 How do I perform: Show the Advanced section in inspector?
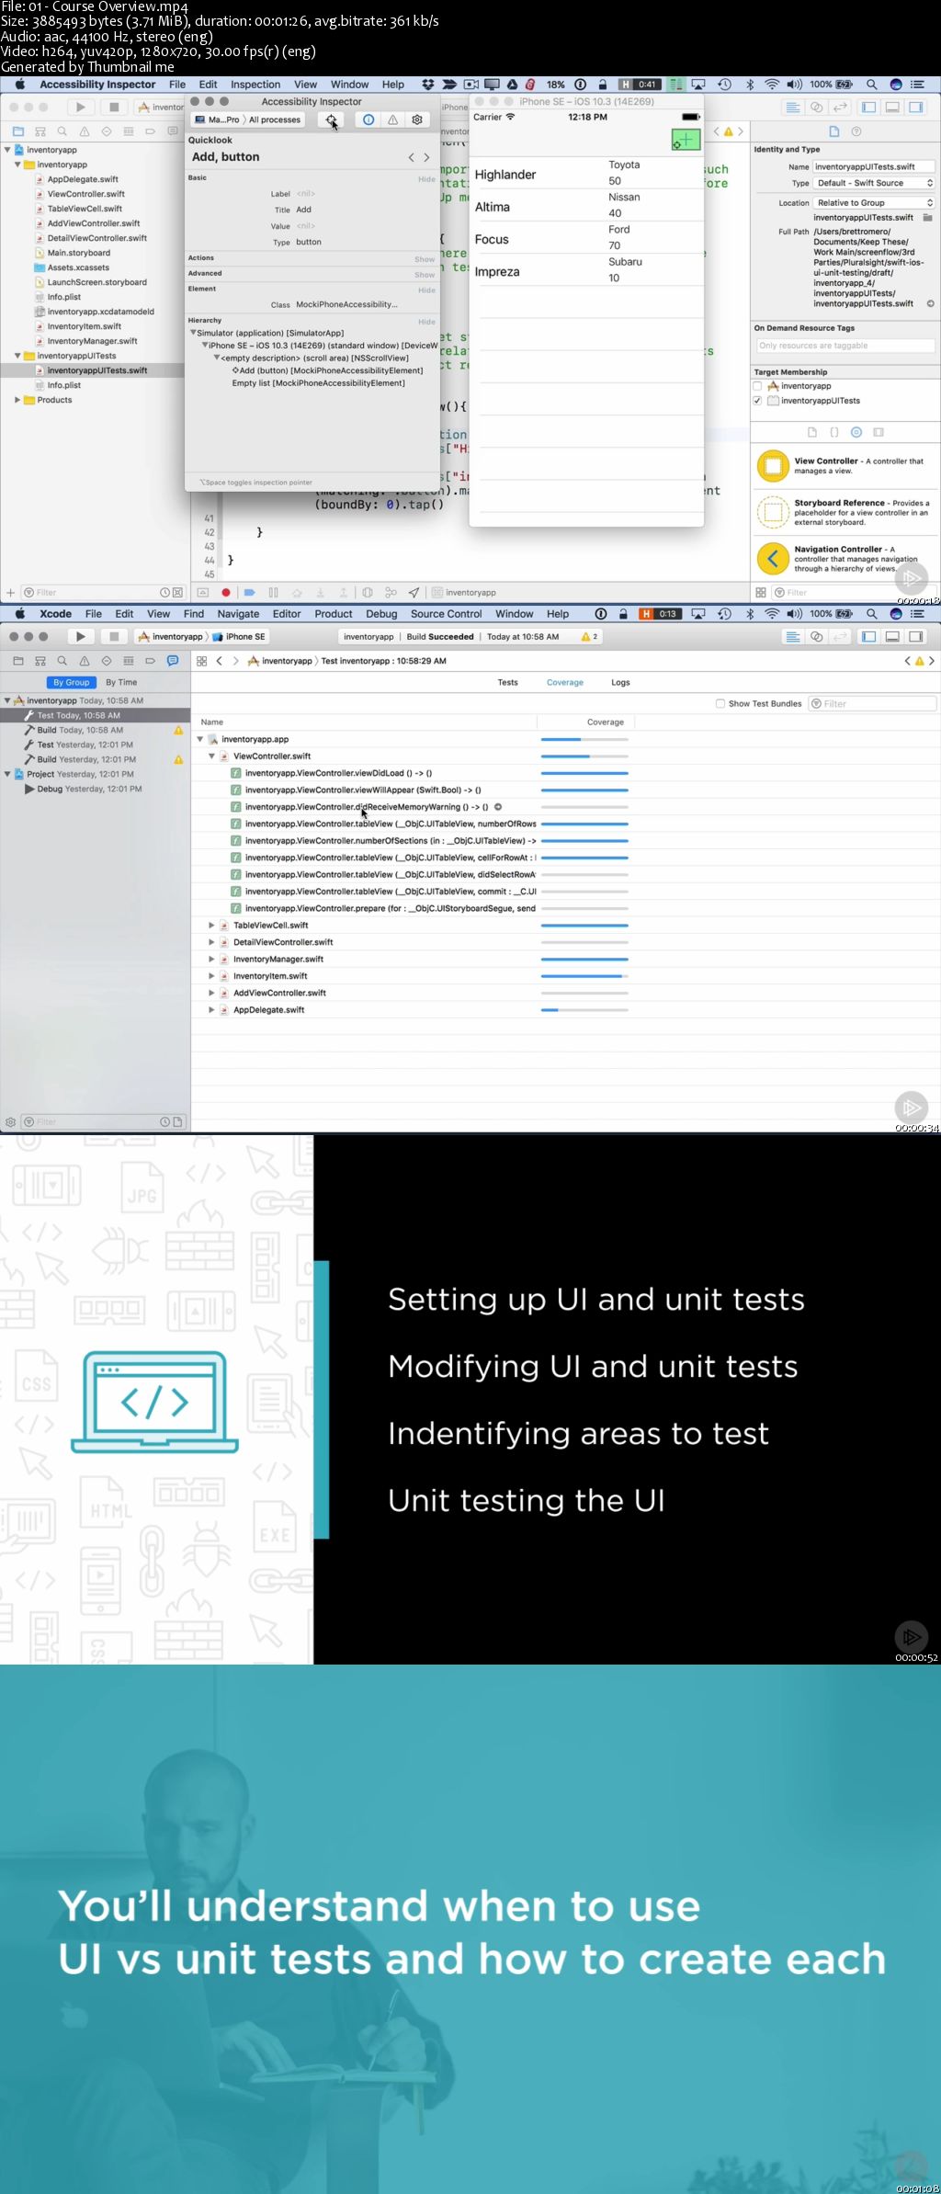click(x=425, y=275)
